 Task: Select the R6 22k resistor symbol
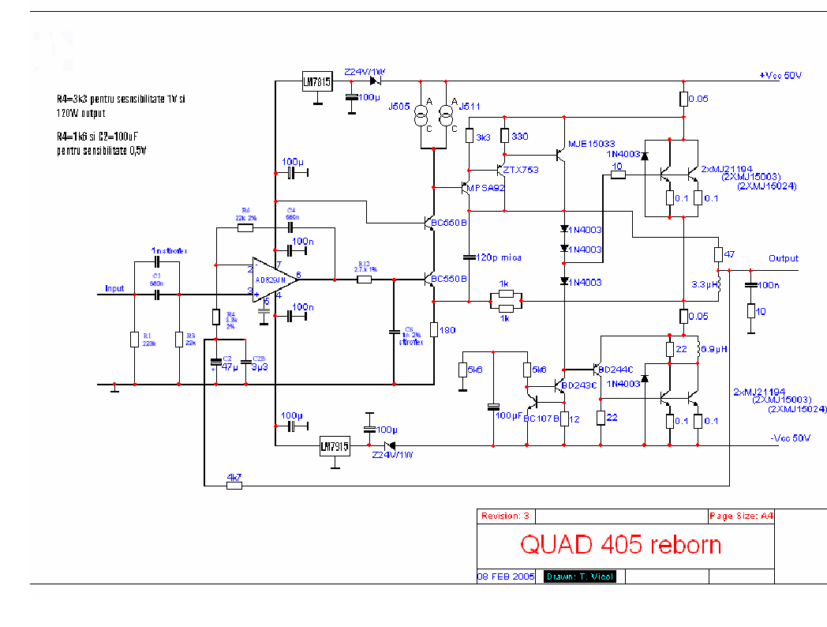(x=245, y=227)
